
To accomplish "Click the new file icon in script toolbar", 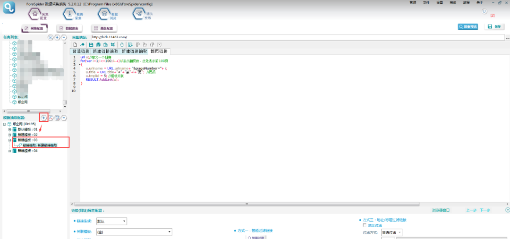I will coord(75,44).
